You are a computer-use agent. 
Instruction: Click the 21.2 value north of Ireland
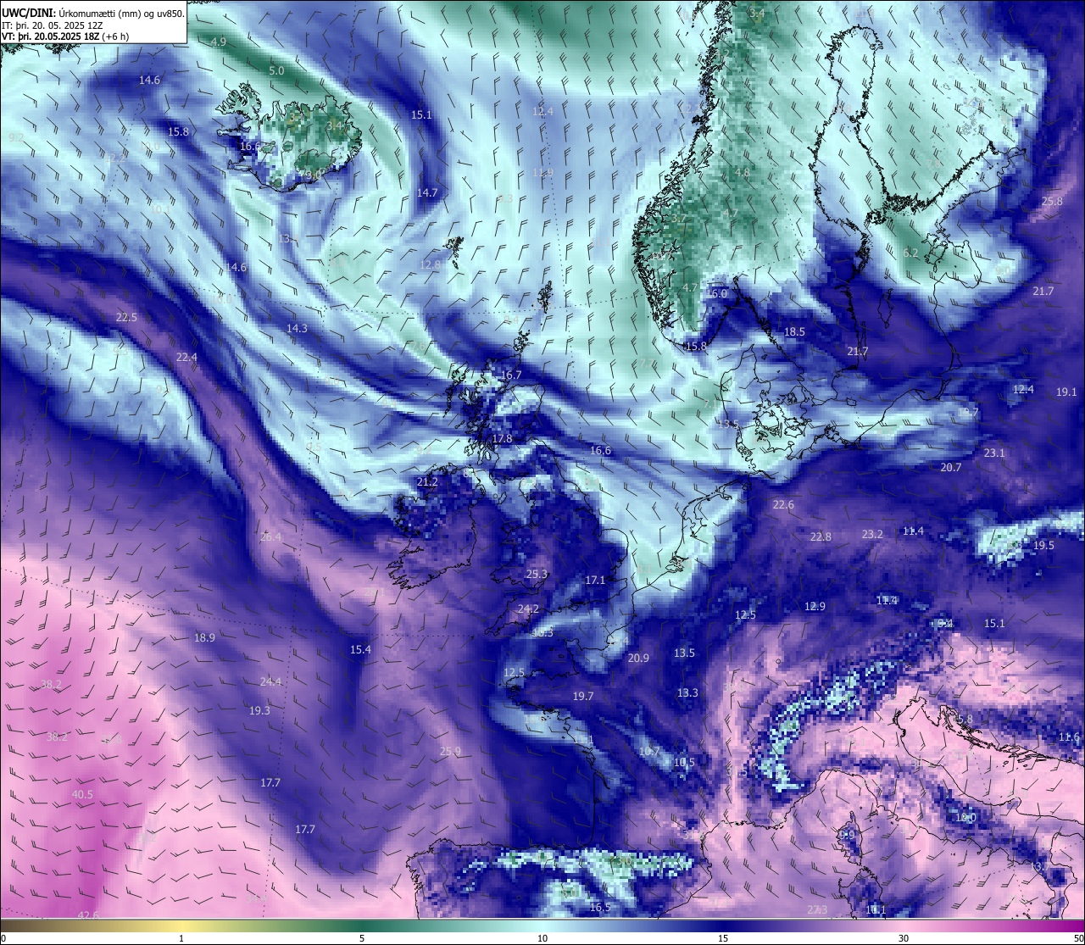pyautogui.click(x=427, y=481)
